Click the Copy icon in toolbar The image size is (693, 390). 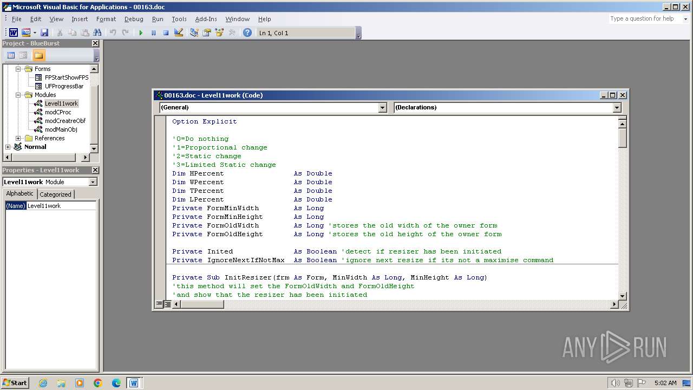click(x=72, y=33)
